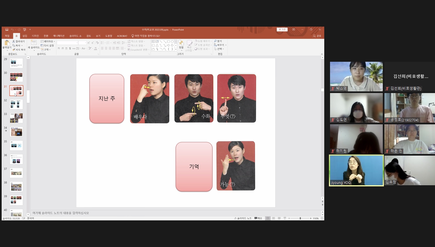The width and height of the screenshot is (435, 247).
Task: Click the Share (공유) button
Action: (317, 36)
